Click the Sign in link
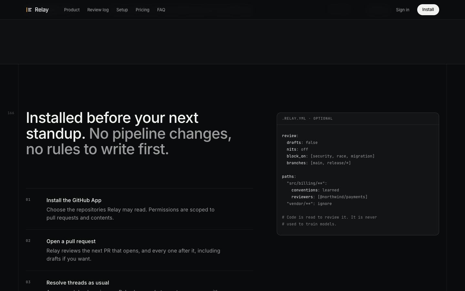 click(x=402, y=10)
